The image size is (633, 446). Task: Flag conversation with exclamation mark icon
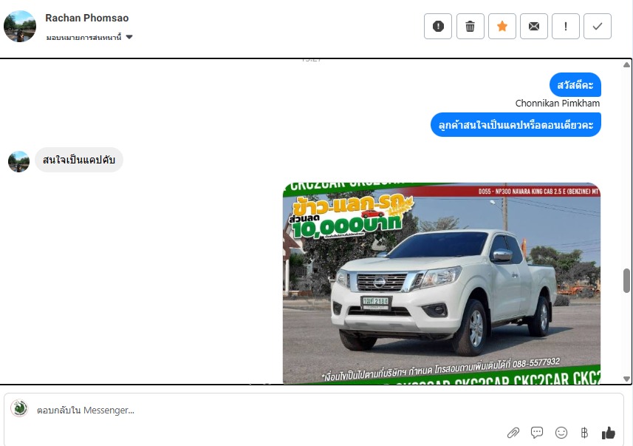(566, 27)
